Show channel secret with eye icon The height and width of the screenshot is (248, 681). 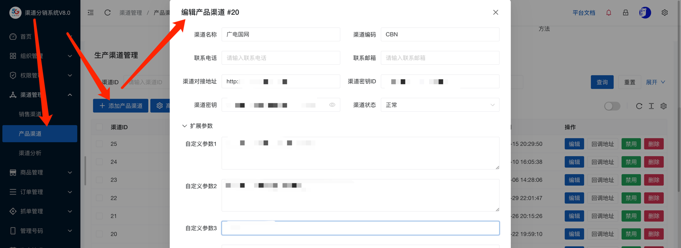click(332, 105)
